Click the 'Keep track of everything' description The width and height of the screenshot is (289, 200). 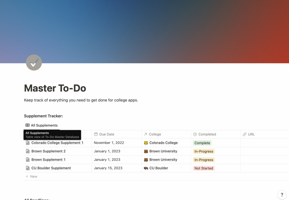coord(81,100)
